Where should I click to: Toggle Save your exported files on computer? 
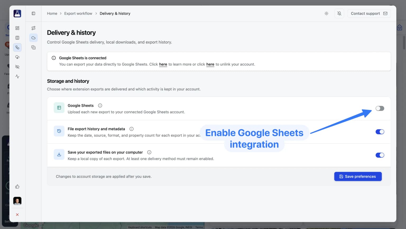(x=380, y=155)
